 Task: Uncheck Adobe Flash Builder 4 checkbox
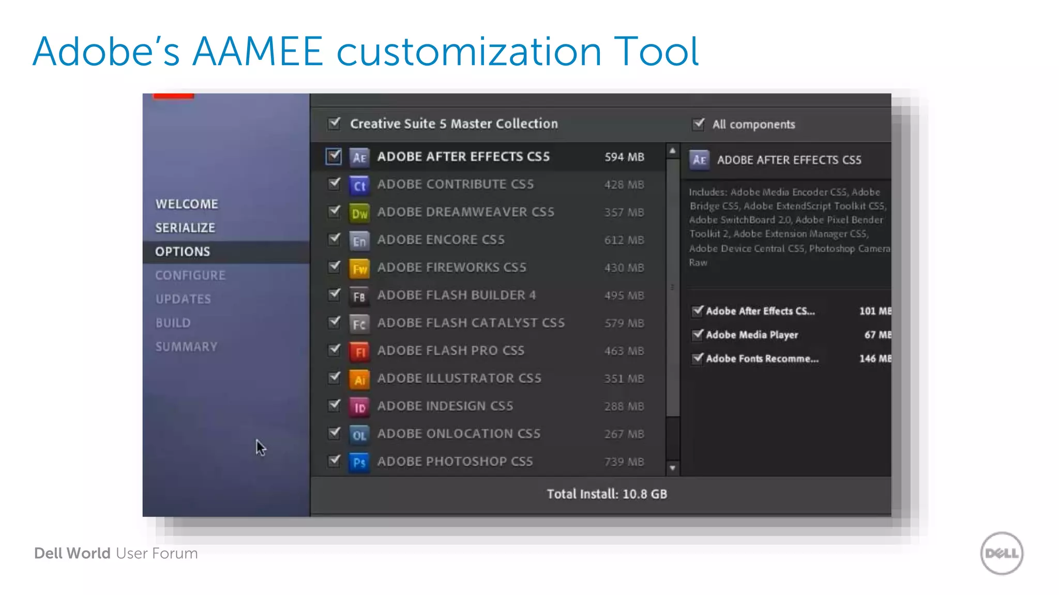[335, 294]
